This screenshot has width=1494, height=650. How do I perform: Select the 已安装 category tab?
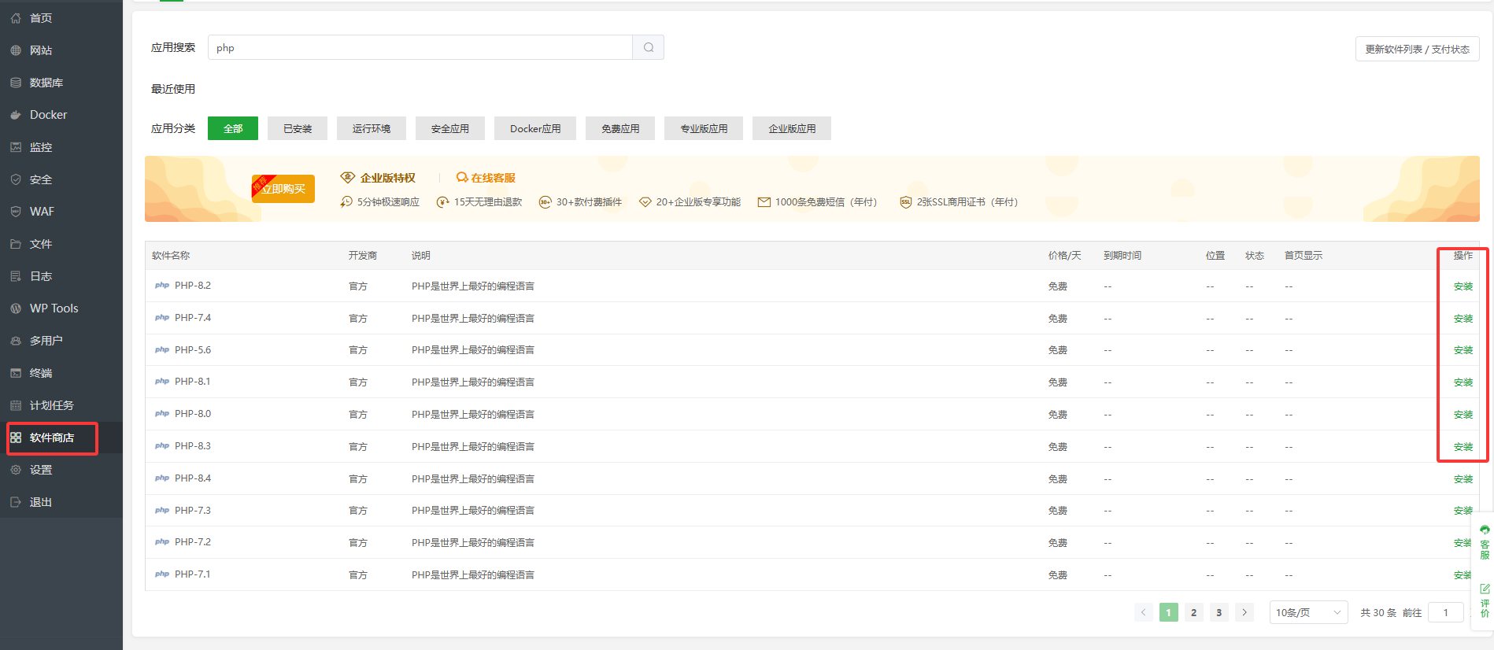[x=298, y=128]
